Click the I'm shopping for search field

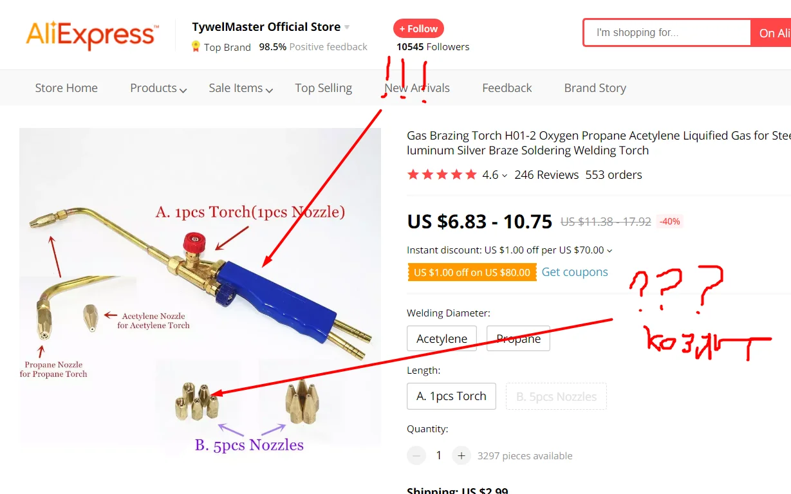[667, 32]
